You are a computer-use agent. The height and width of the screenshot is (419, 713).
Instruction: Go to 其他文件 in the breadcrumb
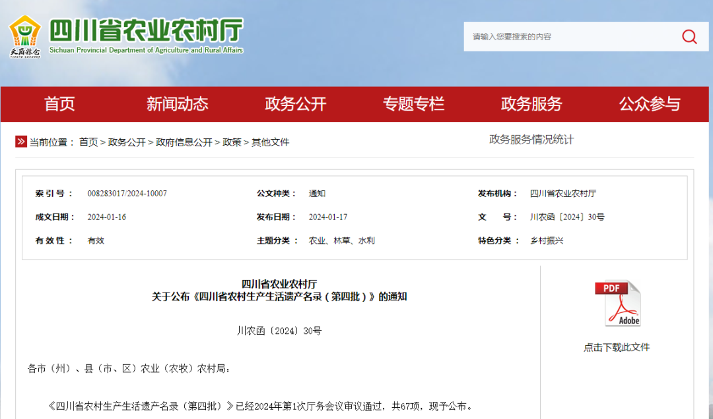pos(271,142)
